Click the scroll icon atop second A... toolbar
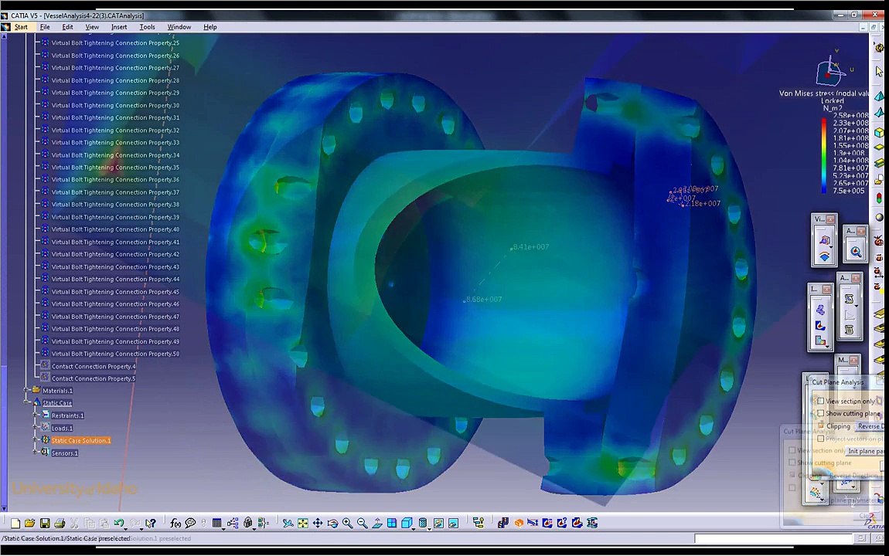Image resolution: width=889 pixels, height=556 pixels. click(849, 298)
